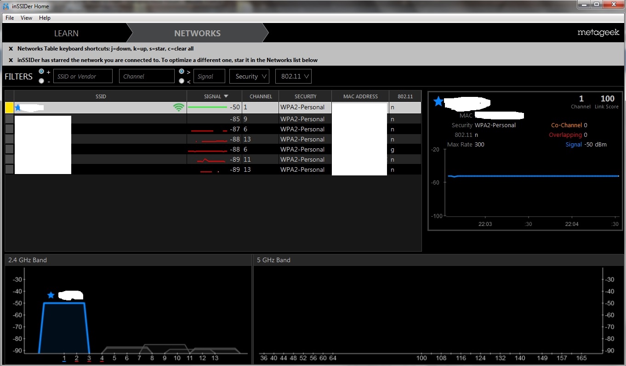Click the 22:03 time label on graph
626x366 pixels.
[x=485, y=224]
